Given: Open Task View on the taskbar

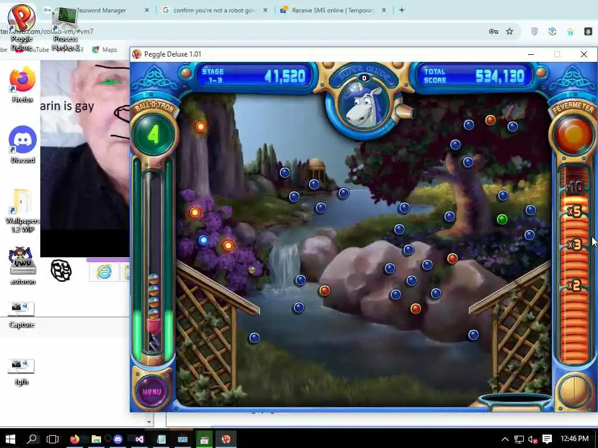Looking at the screenshot, I should click(53, 439).
